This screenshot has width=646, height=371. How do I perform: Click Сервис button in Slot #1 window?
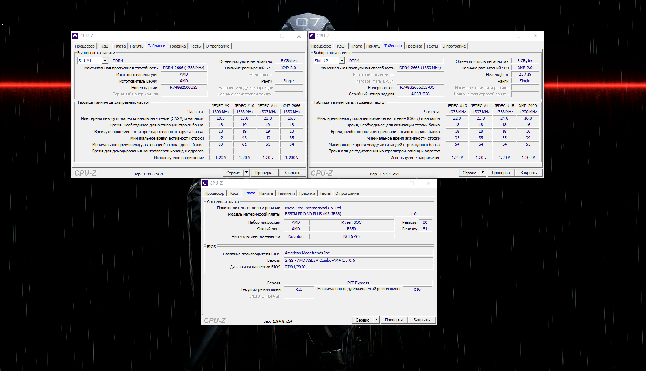click(233, 173)
